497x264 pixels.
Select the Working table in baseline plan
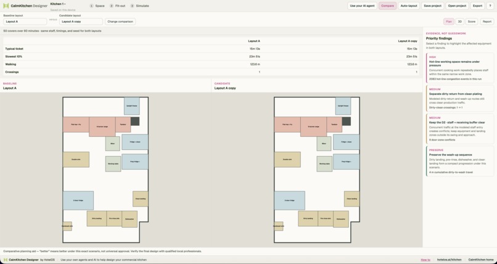point(113,164)
